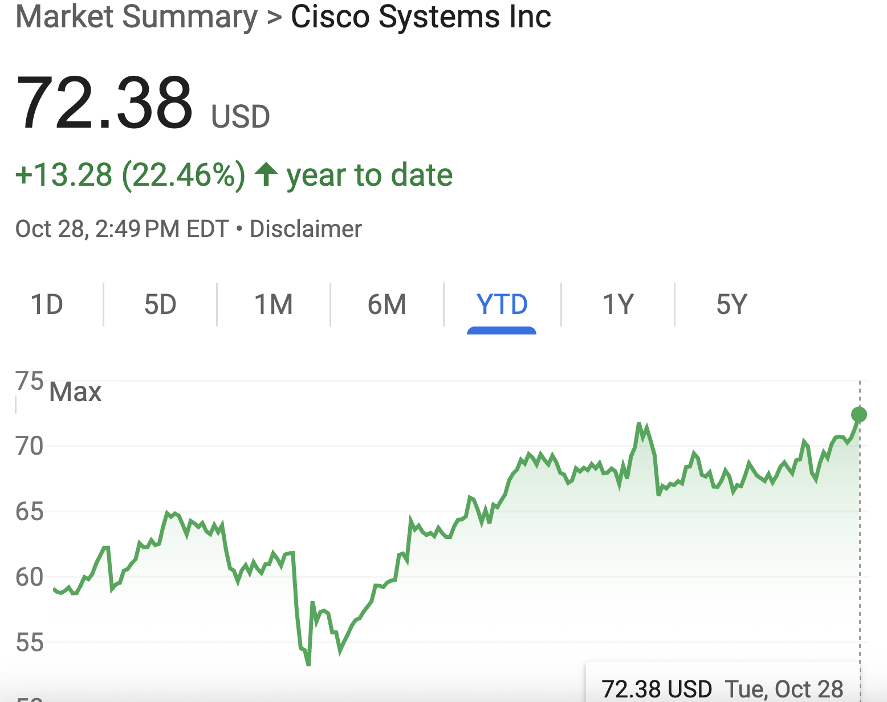This screenshot has height=702, width=887.
Task: Click the Oct 28, 2:49 PM EDT timestamp
Action: coord(122,229)
